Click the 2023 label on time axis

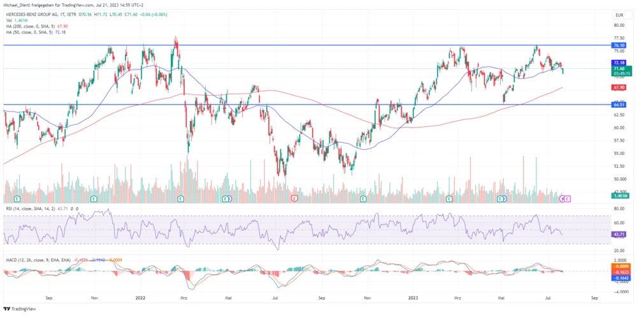pyautogui.click(x=414, y=297)
